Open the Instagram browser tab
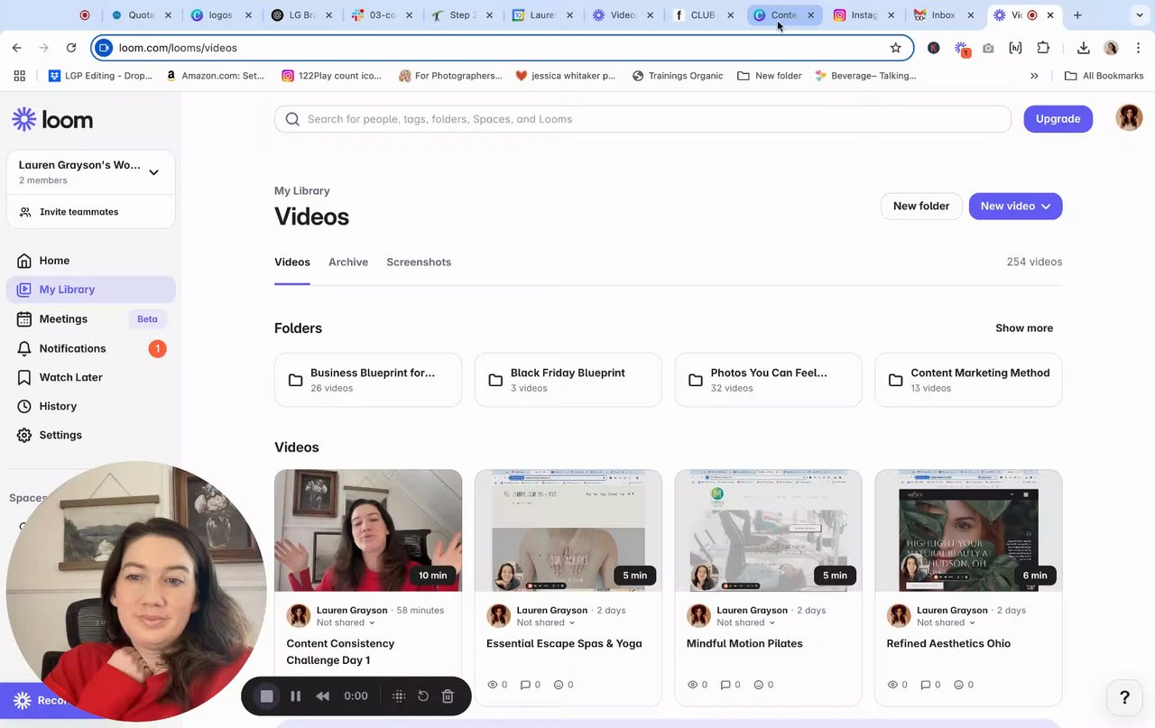 [x=865, y=15]
